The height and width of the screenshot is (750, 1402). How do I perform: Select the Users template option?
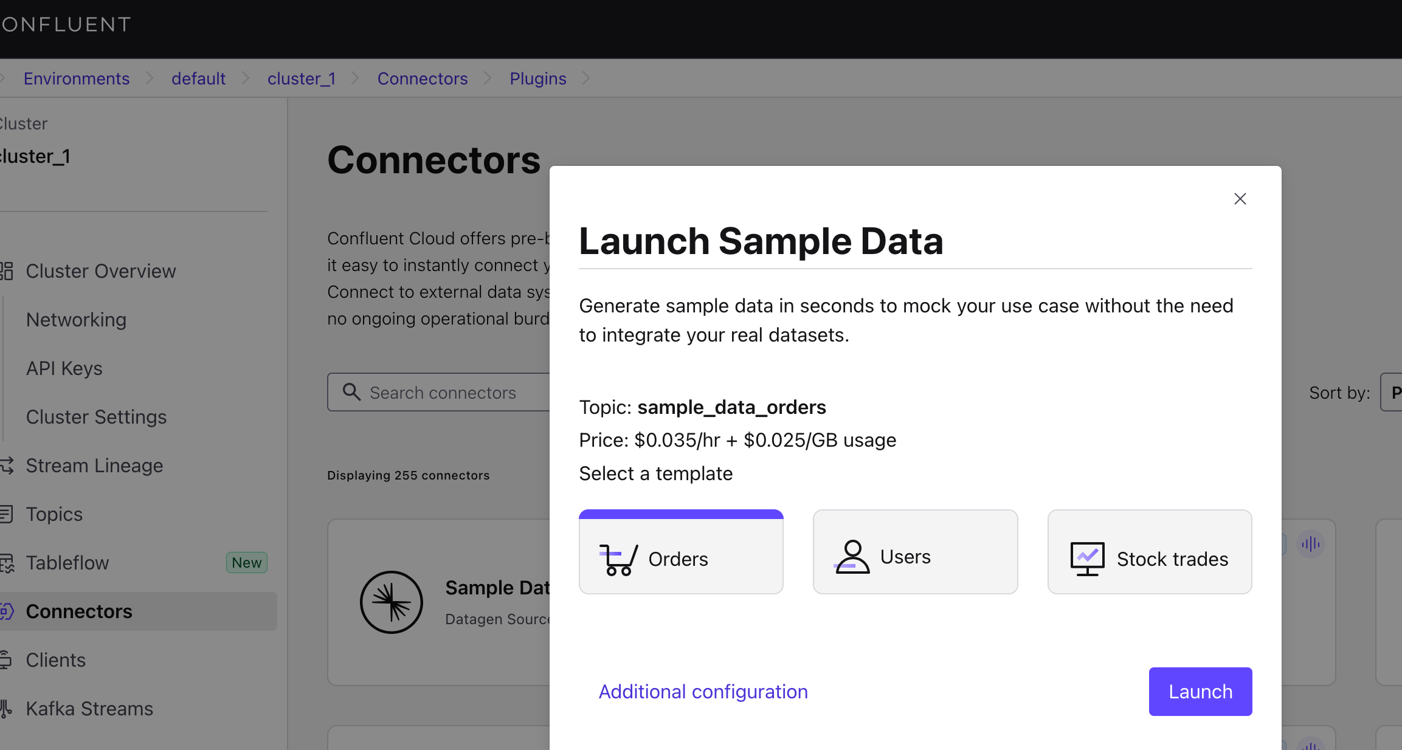(915, 552)
